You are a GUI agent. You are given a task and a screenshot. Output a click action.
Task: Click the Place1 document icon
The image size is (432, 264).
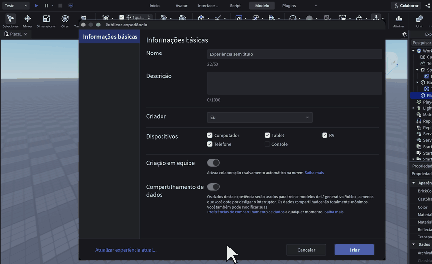coord(6,34)
